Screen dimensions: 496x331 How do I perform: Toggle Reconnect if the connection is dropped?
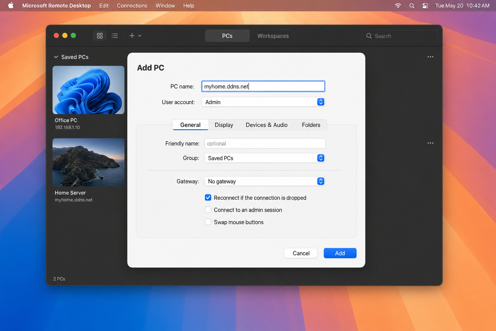(208, 198)
